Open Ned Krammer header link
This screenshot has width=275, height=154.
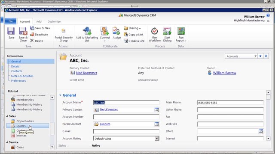pyautogui.click(x=86, y=73)
